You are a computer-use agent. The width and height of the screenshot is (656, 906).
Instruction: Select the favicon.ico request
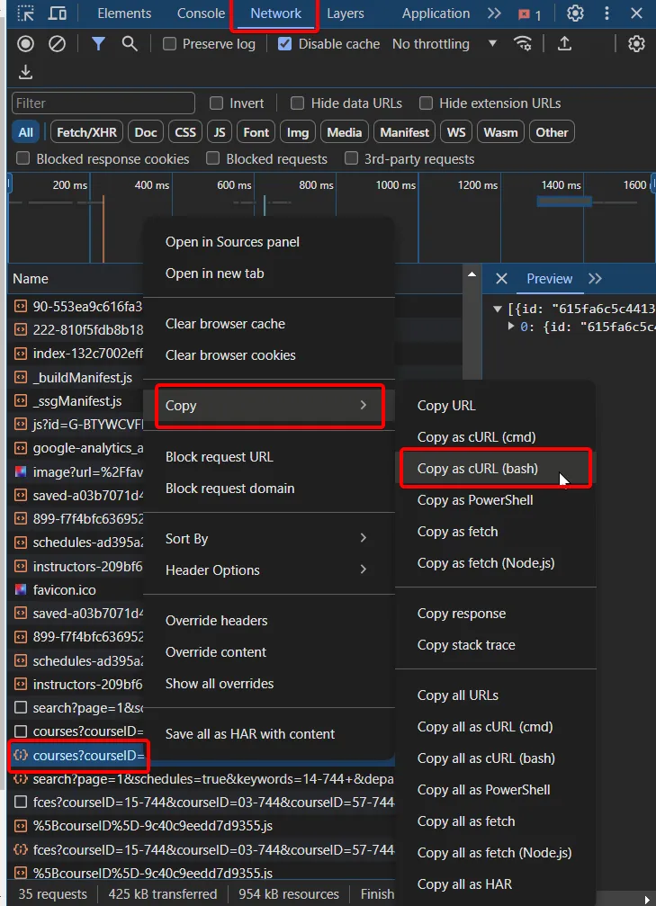64,590
